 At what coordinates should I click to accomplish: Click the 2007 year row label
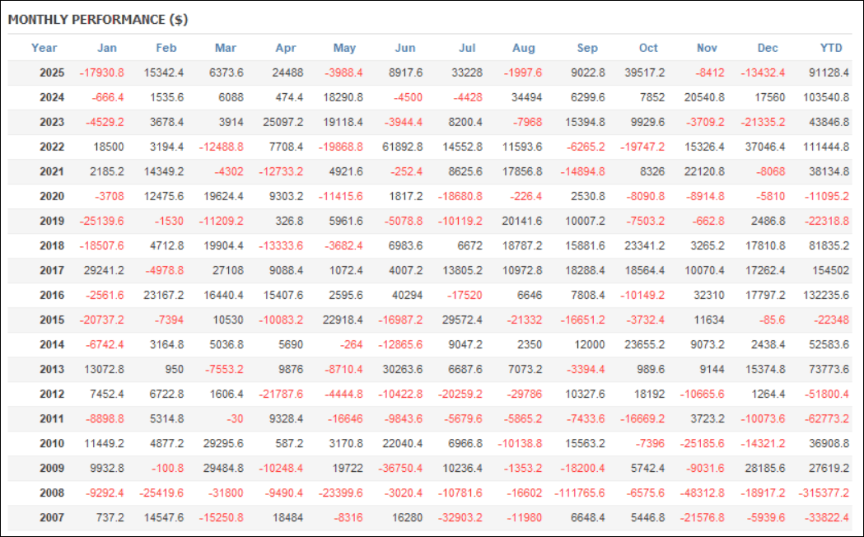[x=51, y=517]
